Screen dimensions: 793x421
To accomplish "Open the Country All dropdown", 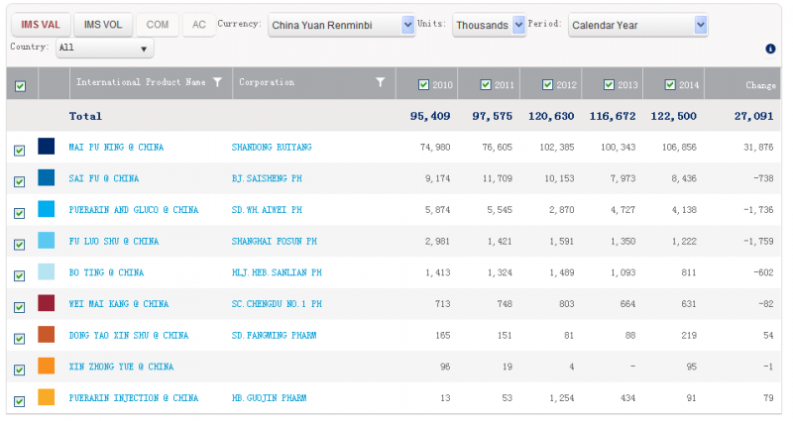I will pos(105,48).
